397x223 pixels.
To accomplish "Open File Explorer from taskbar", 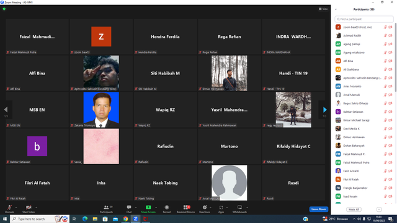I will tap(95, 219).
